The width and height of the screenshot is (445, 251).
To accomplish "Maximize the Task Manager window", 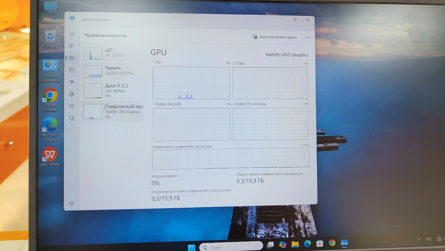I will tap(295, 20).
